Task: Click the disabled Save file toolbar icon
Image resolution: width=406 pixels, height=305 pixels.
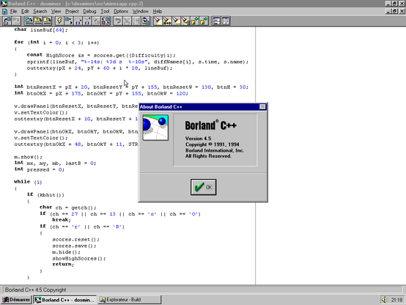Action: click(16, 21)
